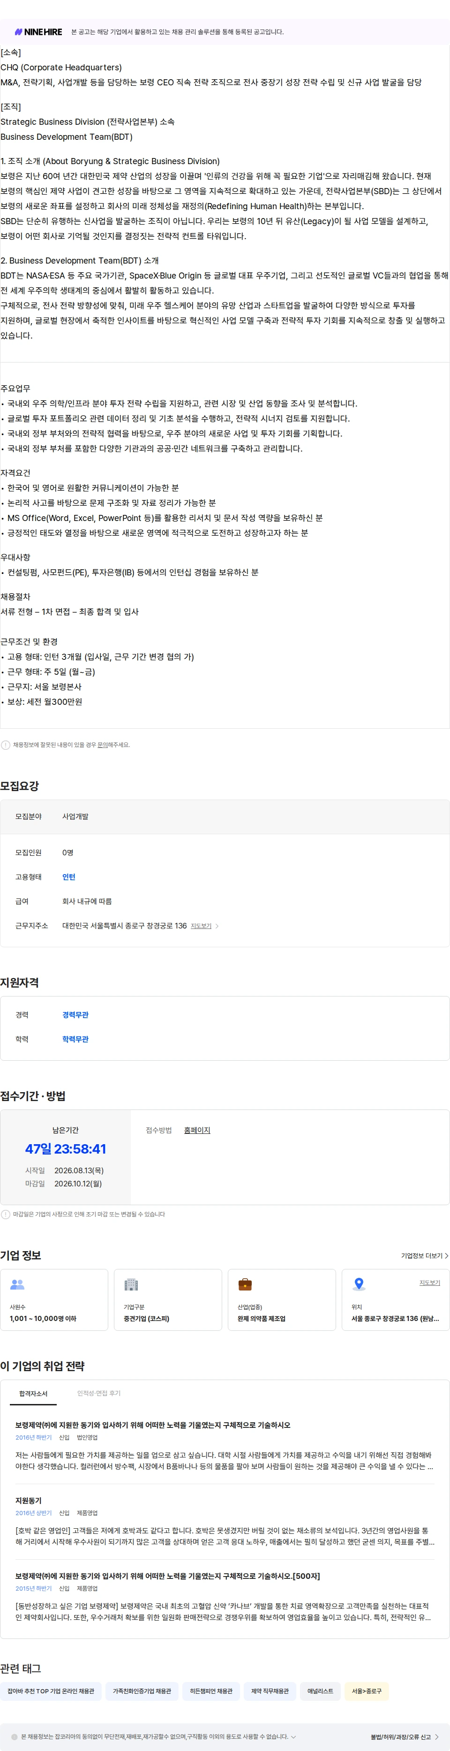Click the NINEHIRE logo
The width and height of the screenshot is (450, 1751).
[38, 32]
